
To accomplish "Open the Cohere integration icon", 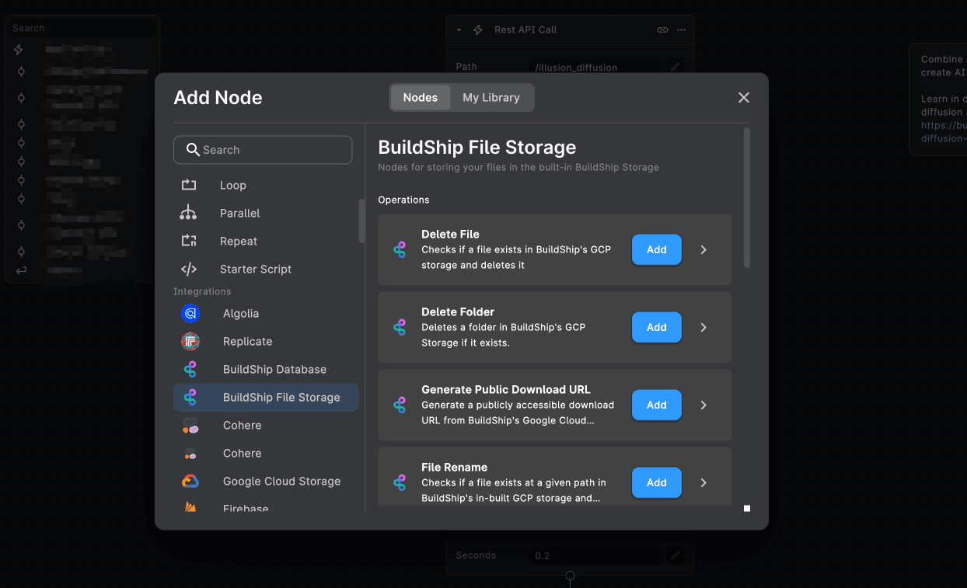I will click(190, 425).
